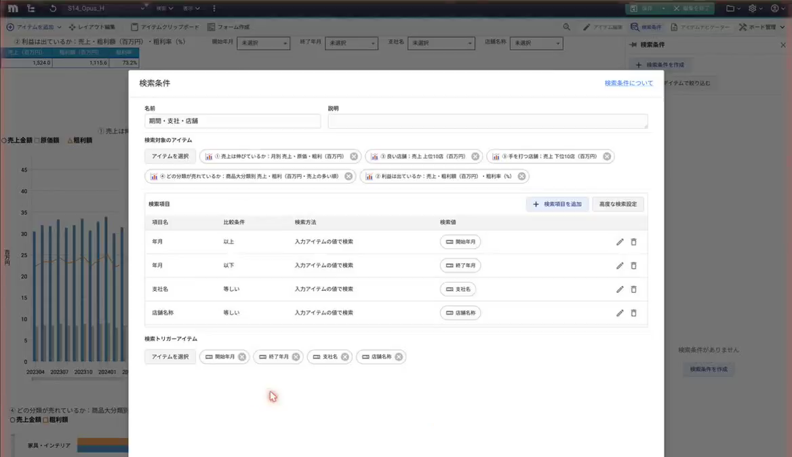Click アイテムを選択 under 検索トリガーアイテム

pyautogui.click(x=170, y=357)
